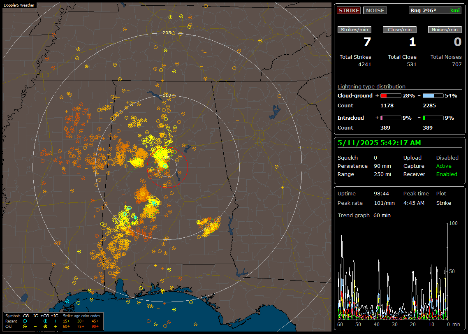Screen dimensions: 468x334
Task: Click the 28% Cloud-ground percentage
Action: pyautogui.click(x=409, y=96)
